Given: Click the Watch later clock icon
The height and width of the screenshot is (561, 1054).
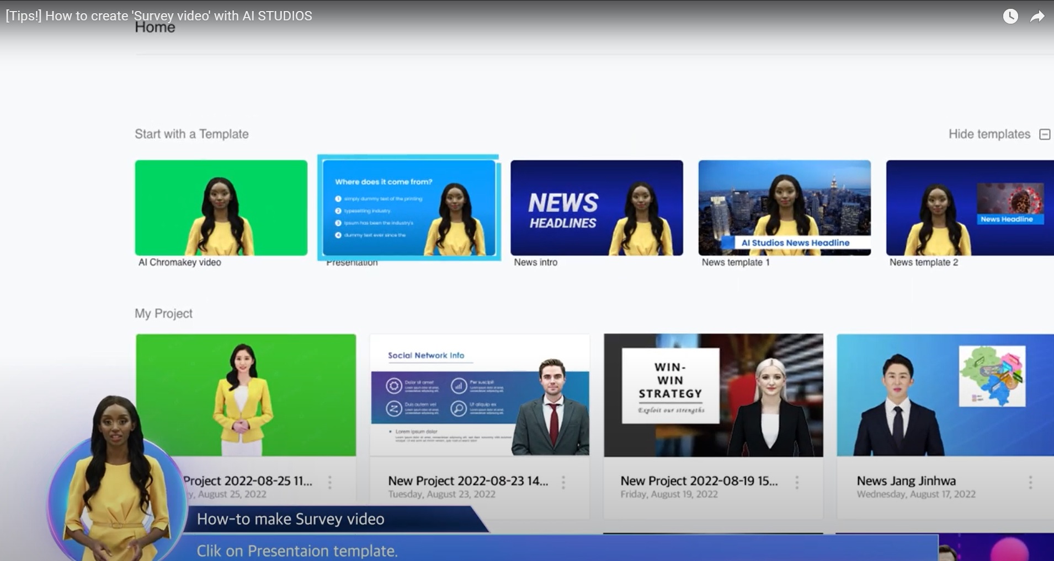Looking at the screenshot, I should [1010, 16].
